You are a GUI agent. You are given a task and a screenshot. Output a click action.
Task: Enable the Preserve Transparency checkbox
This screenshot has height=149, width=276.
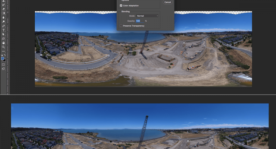point(121,26)
